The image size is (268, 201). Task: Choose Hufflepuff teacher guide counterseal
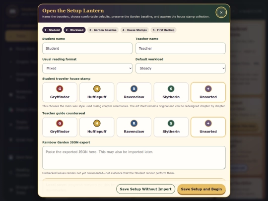[x=97, y=127]
